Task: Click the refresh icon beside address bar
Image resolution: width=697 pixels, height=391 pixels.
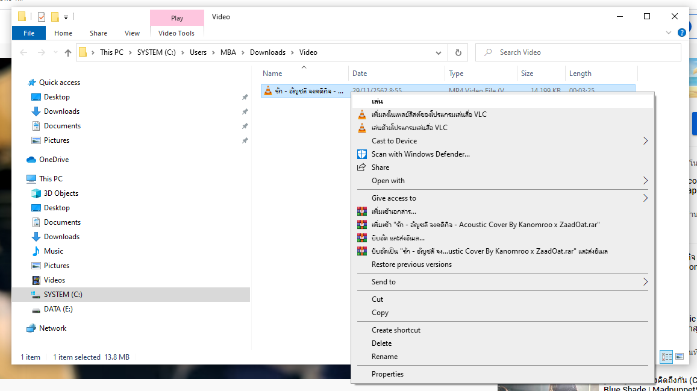Action: click(458, 52)
